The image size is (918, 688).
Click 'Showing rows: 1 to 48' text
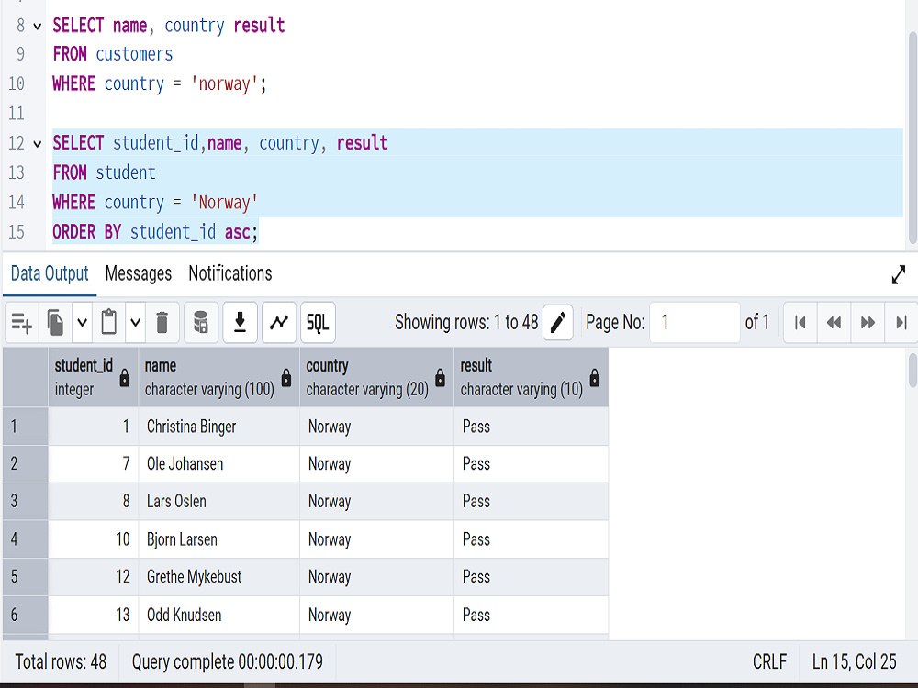466,322
